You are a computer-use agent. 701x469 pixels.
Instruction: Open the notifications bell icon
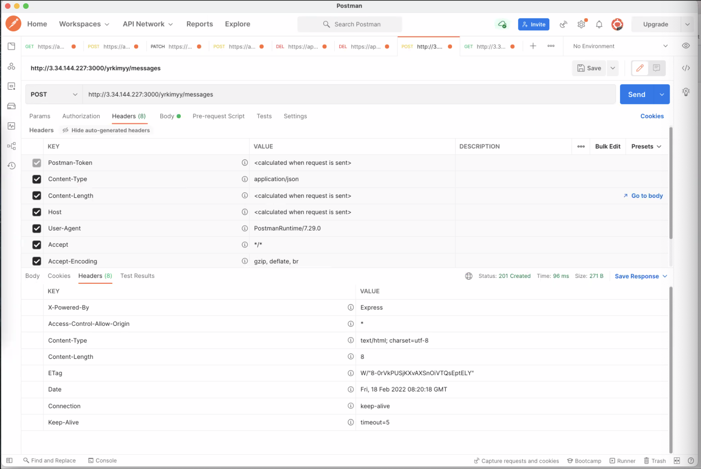599,24
